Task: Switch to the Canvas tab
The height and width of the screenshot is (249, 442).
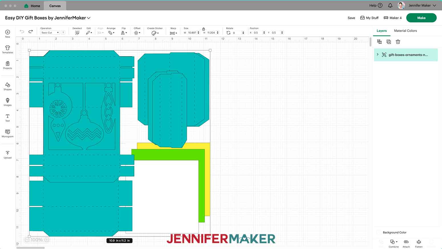Action: coord(55,6)
